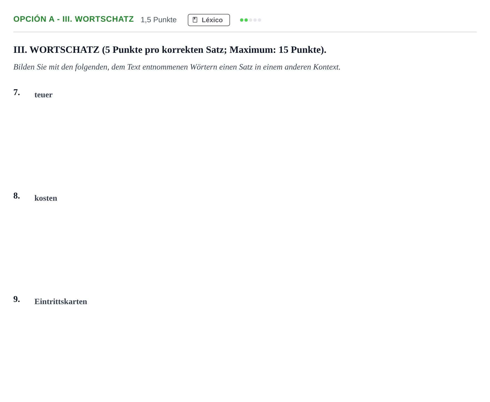This screenshot has height=402, width=490.
Task: Click the green difficulty dots indicator
Action: (250, 20)
